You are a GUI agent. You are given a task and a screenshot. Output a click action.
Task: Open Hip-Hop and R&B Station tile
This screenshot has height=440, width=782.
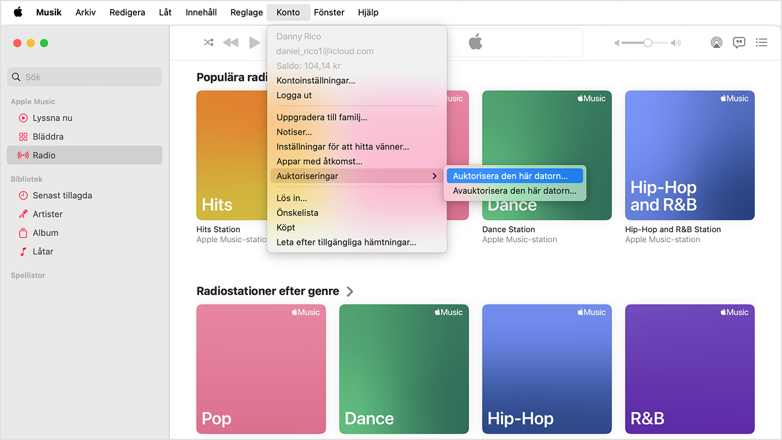tap(690, 155)
